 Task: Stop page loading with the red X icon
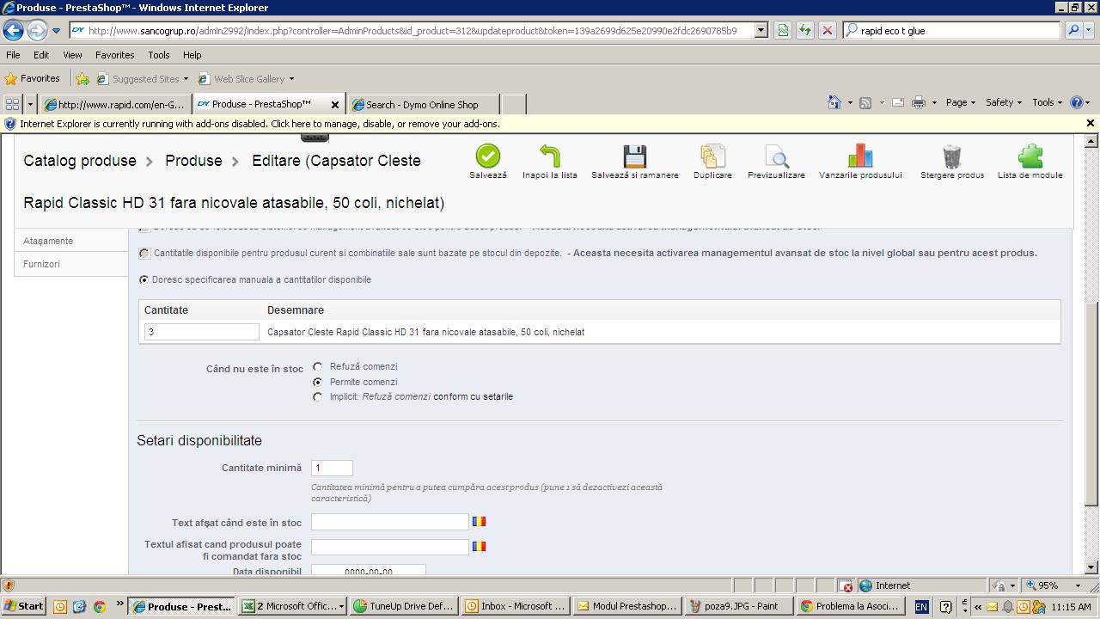[x=827, y=30]
